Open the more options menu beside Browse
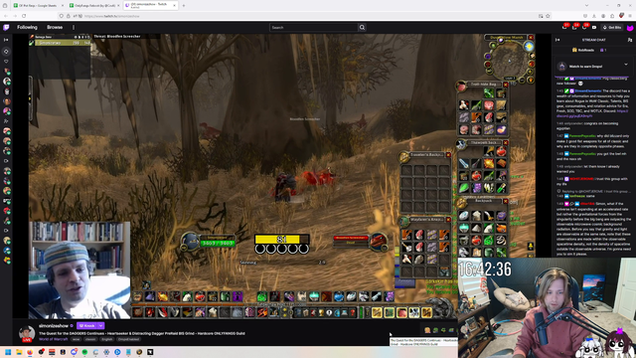 [74, 27]
